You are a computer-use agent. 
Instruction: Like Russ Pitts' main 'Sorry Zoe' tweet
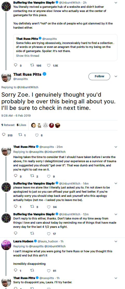click(37, 135)
